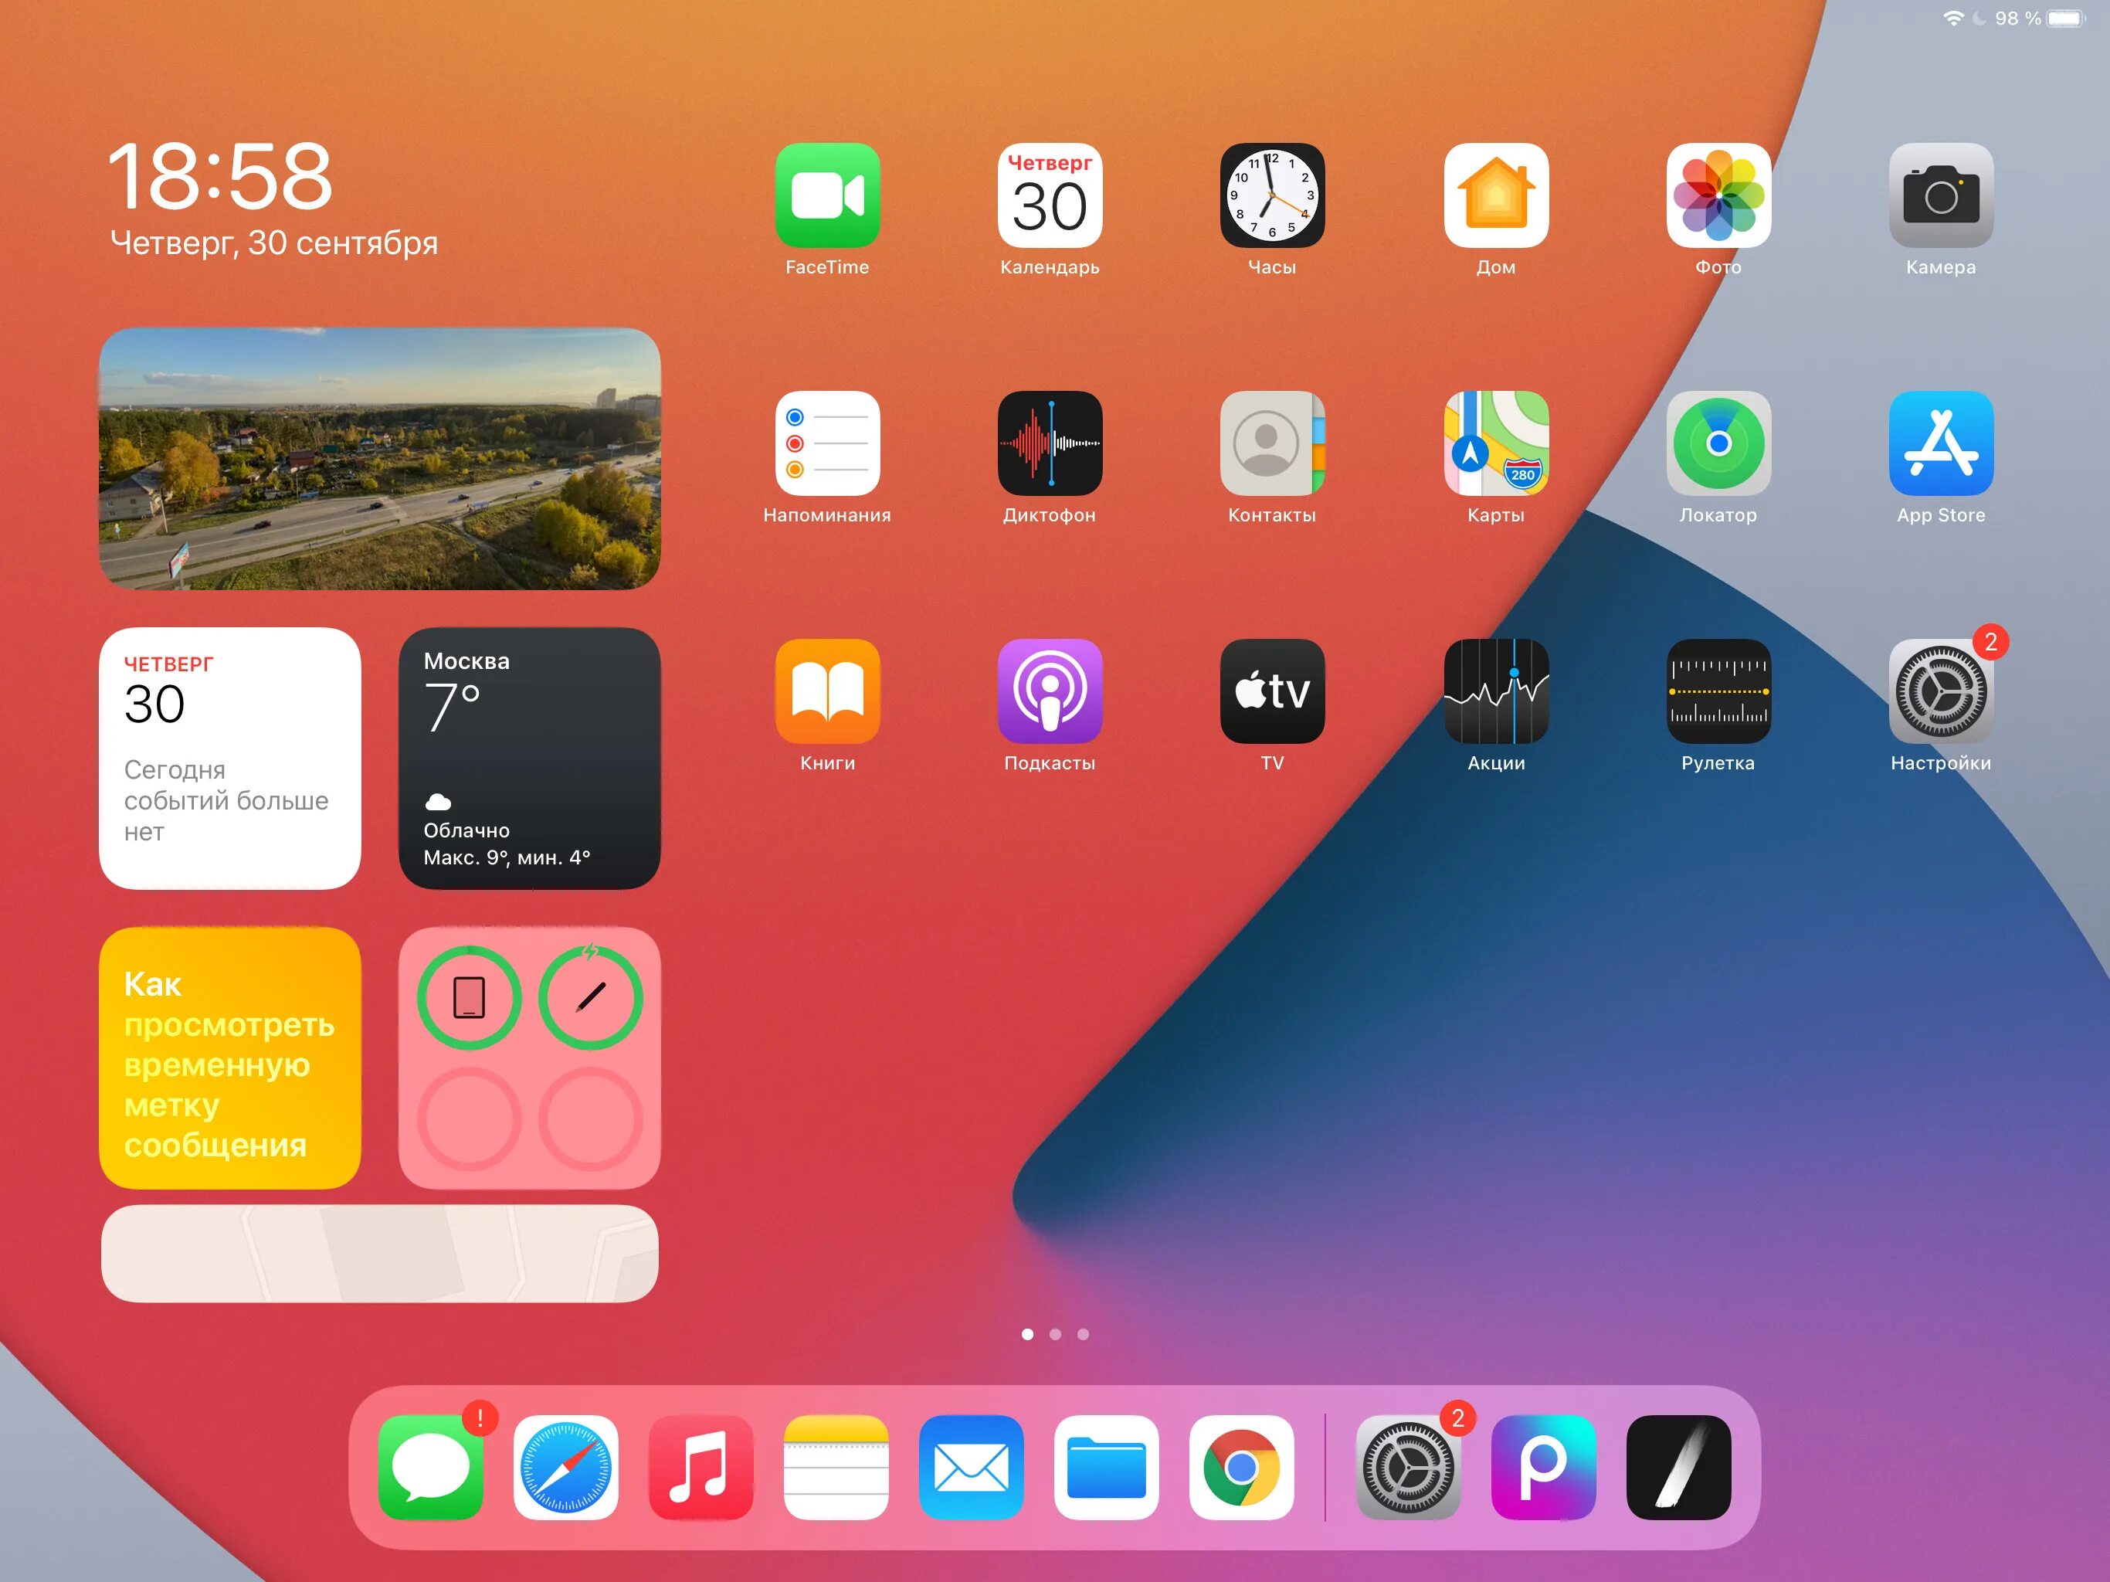Tap the batteries widget with device rings
Image resolution: width=2110 pixels, height=1582 pixels.
pos(529,1057)
